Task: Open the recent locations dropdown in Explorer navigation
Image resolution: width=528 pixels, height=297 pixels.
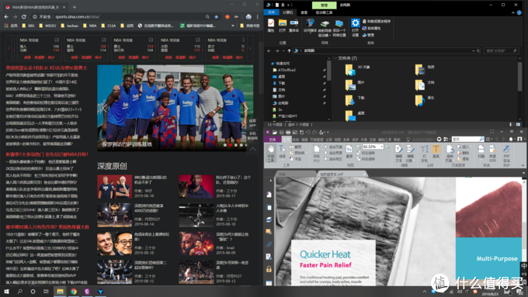Action: click(283, 50)
